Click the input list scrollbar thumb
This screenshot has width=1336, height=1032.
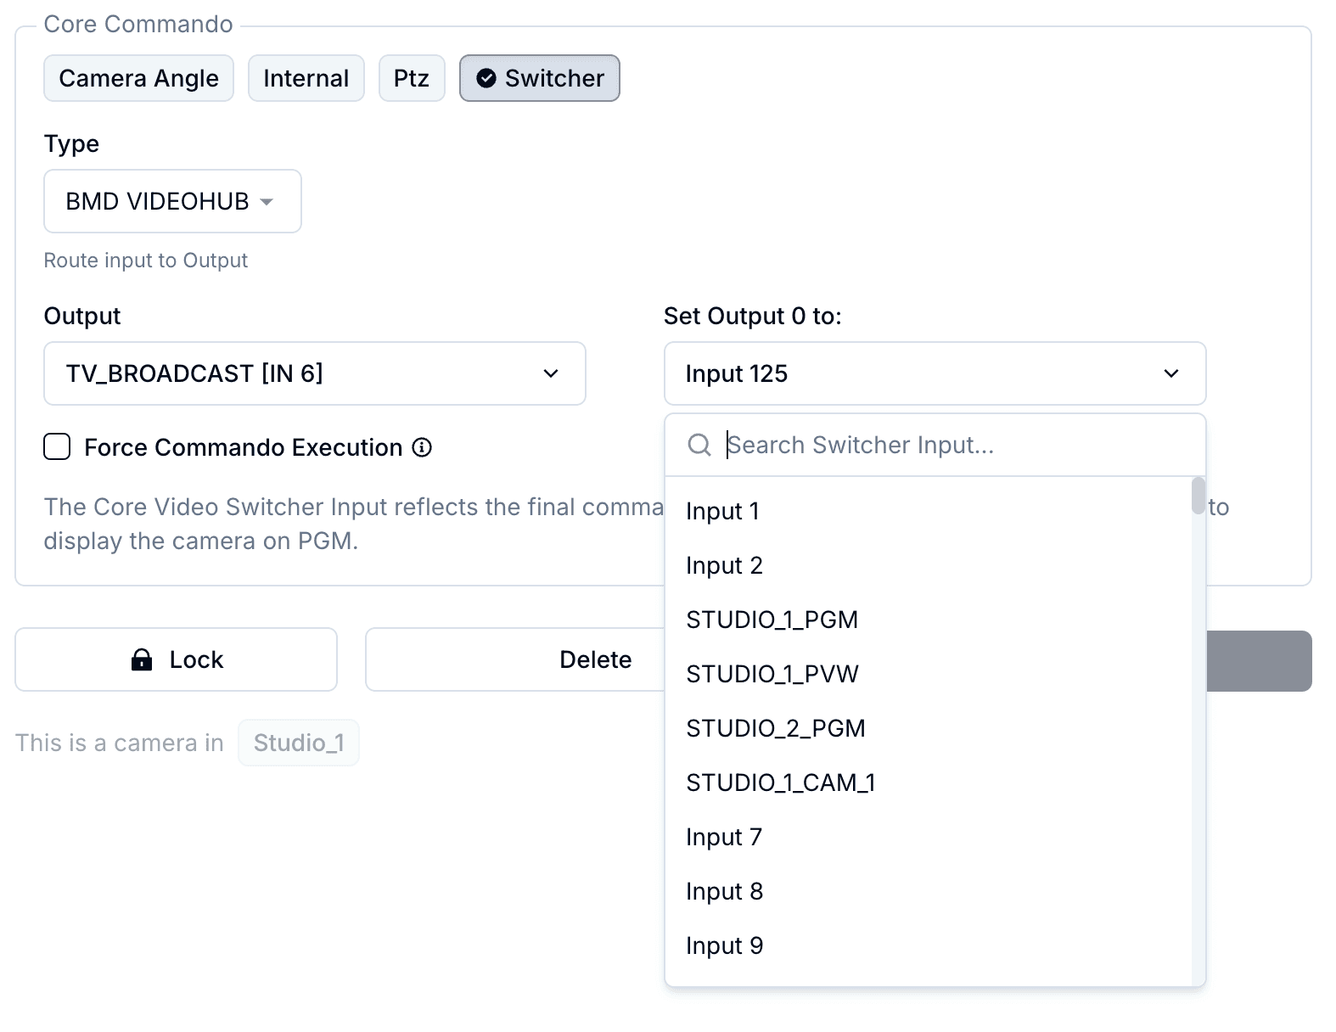pos(1198,496)
